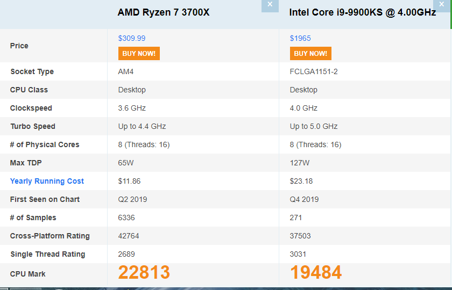Click the 6336 samples value
The height and width of the screenshot is (290, 452).
[x=126, y=218]
